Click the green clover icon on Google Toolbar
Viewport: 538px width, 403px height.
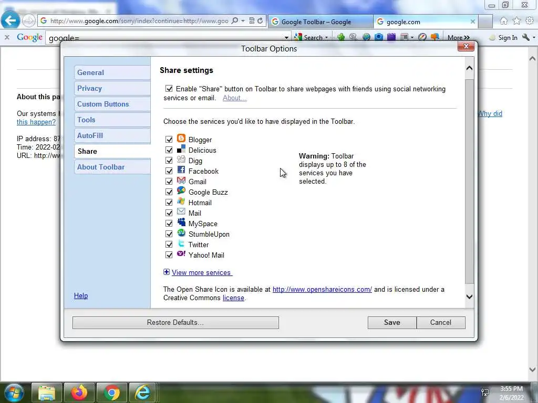pos(340,37)
